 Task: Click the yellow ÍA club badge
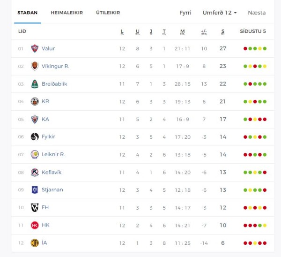point(35,243)
